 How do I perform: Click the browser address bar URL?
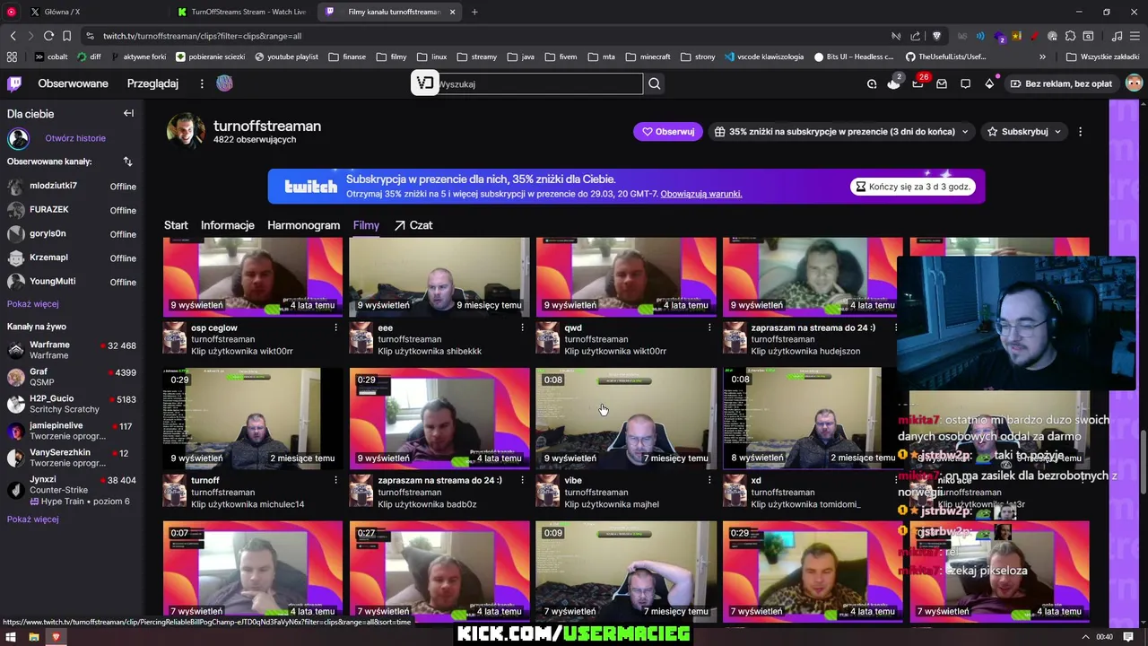click(202, 36)
